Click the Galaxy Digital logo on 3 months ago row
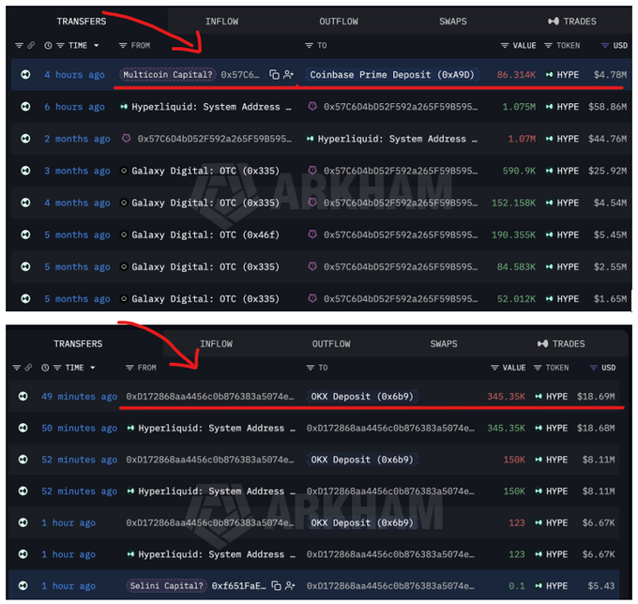The image size is (638, 604). [x=124, y=171]
